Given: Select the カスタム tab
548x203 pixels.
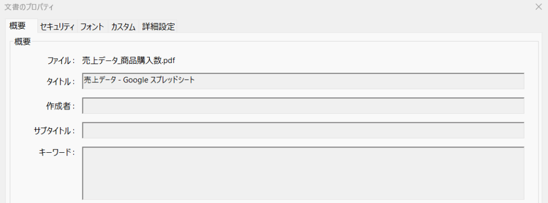Looking at the screenshot, I should click(x=124, y=27).
